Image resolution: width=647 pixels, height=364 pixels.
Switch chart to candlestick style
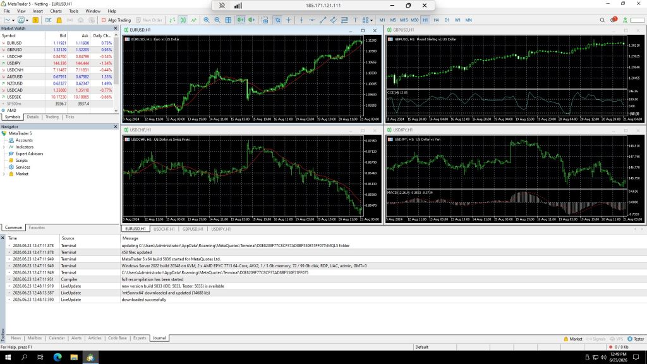183,20
